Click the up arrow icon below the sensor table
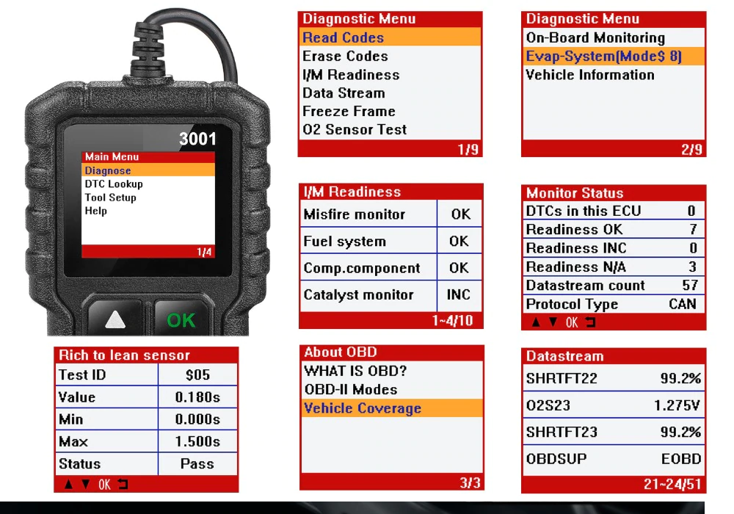734x514 pixels. (68, 485)
